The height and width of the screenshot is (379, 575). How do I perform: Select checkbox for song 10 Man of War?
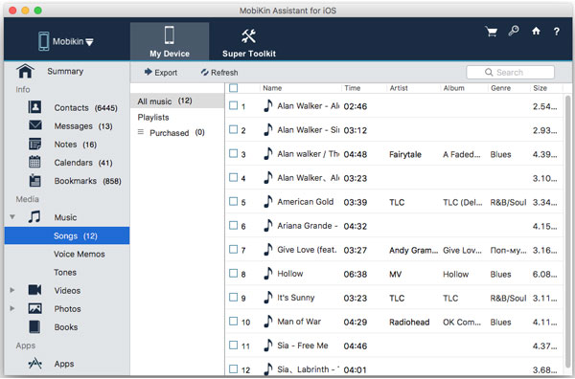233,322
